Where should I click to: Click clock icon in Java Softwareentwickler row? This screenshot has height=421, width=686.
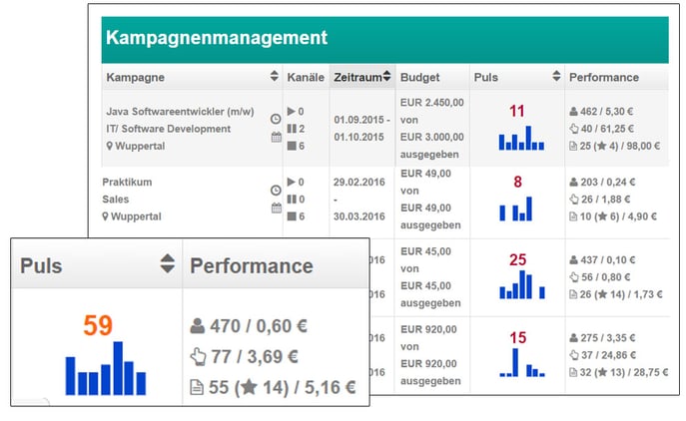pos(276,119)
